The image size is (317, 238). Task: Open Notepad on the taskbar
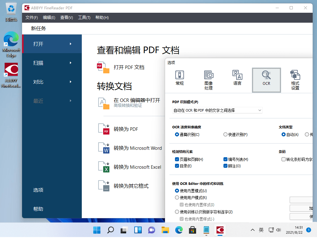point(206,230)
